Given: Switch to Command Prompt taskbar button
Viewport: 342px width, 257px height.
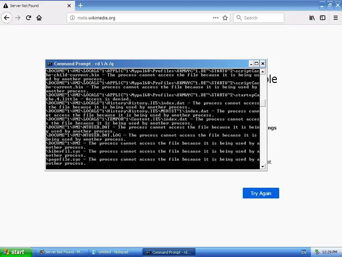Looking at the screenshot, I should (169, 252).
